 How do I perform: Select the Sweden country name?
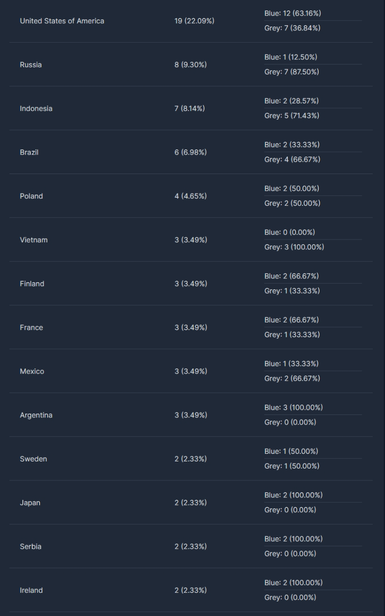point(34,459)
